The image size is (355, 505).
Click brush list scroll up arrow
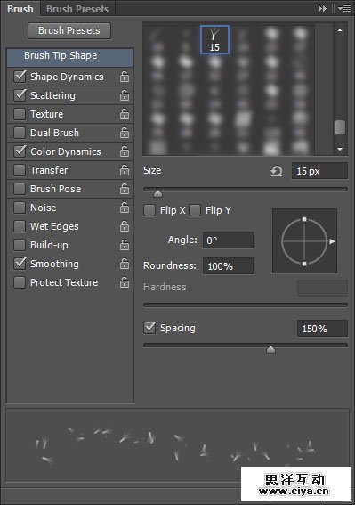[340, 30]
